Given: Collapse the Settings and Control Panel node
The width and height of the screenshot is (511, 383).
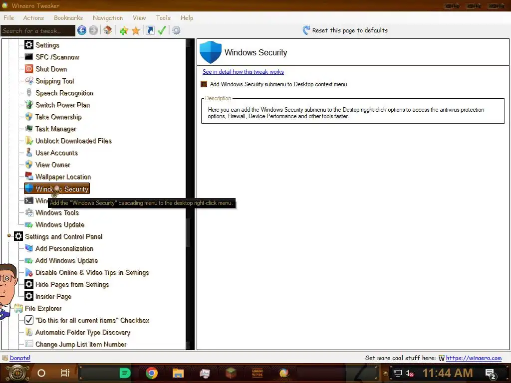Looking at the screenshot, I should point(9,235).
